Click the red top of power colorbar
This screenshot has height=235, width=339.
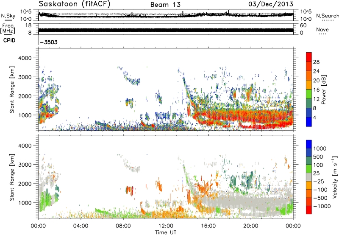309,57
